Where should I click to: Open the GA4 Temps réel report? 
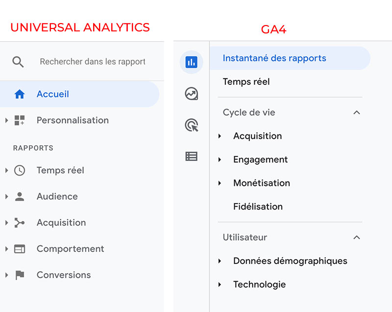[x=246, y=82]
